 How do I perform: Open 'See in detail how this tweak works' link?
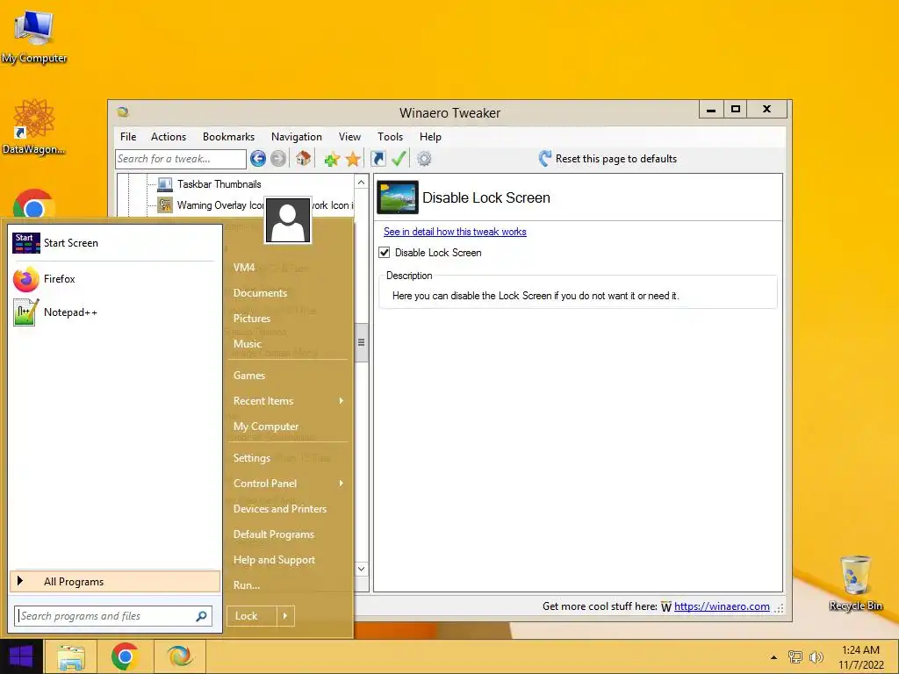click(455, 232)
